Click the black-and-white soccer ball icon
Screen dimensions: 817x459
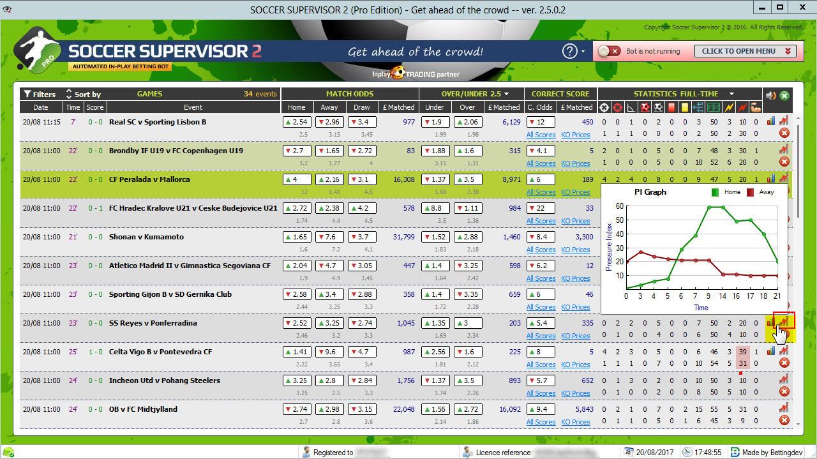pos(658,107)
